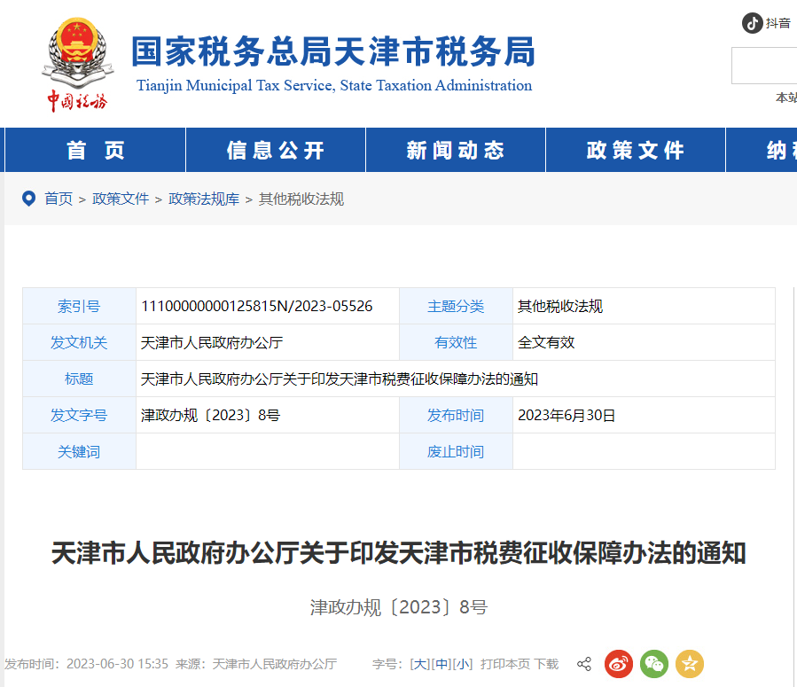The height and width of the screenshot is (687, 797).
Task: Click the breadcrumb location pin icon
Action: point(28,199)
